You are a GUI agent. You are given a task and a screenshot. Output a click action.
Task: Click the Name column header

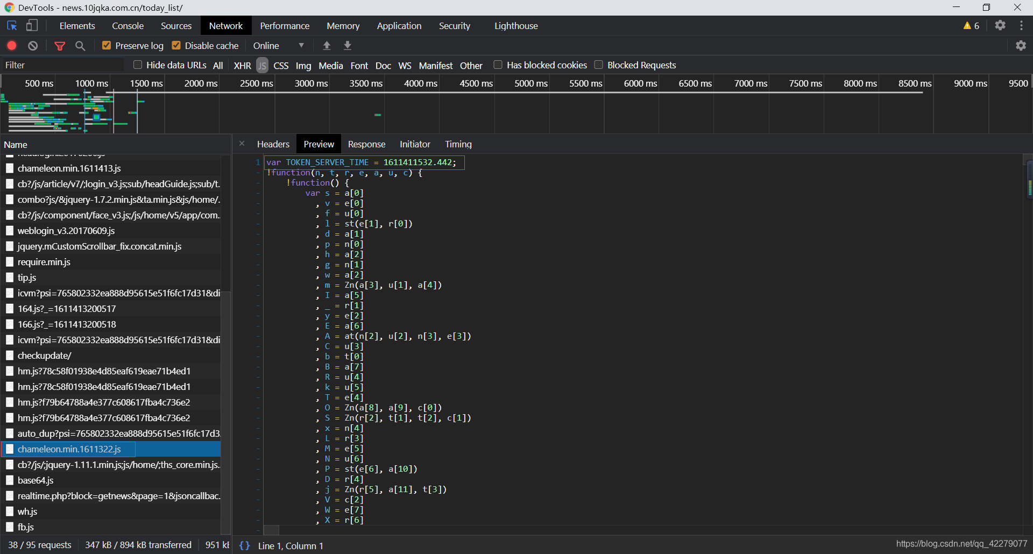(x=115, y=144)
